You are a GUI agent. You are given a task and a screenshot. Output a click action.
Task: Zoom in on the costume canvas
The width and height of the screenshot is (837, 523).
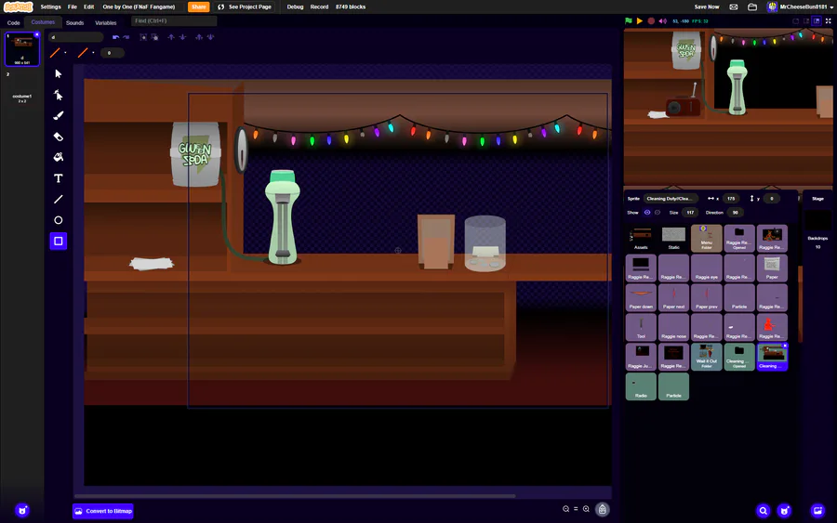click(x=586, y=509)
